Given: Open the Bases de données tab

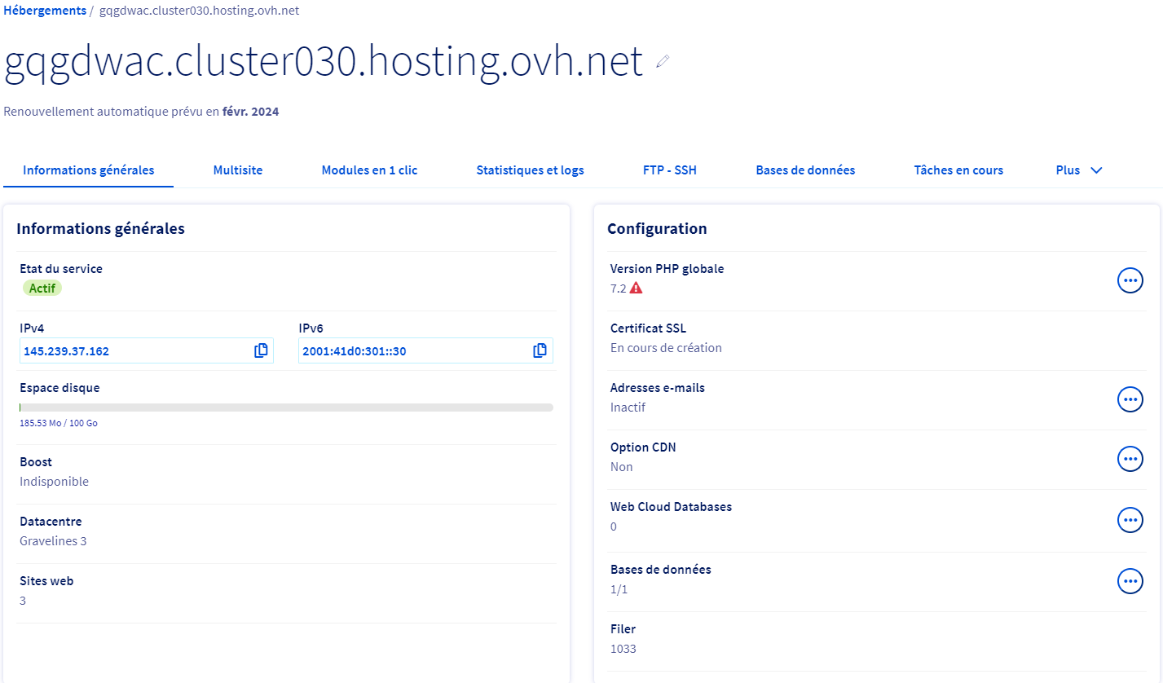Looking at the screenshot, I should [805, 170].
